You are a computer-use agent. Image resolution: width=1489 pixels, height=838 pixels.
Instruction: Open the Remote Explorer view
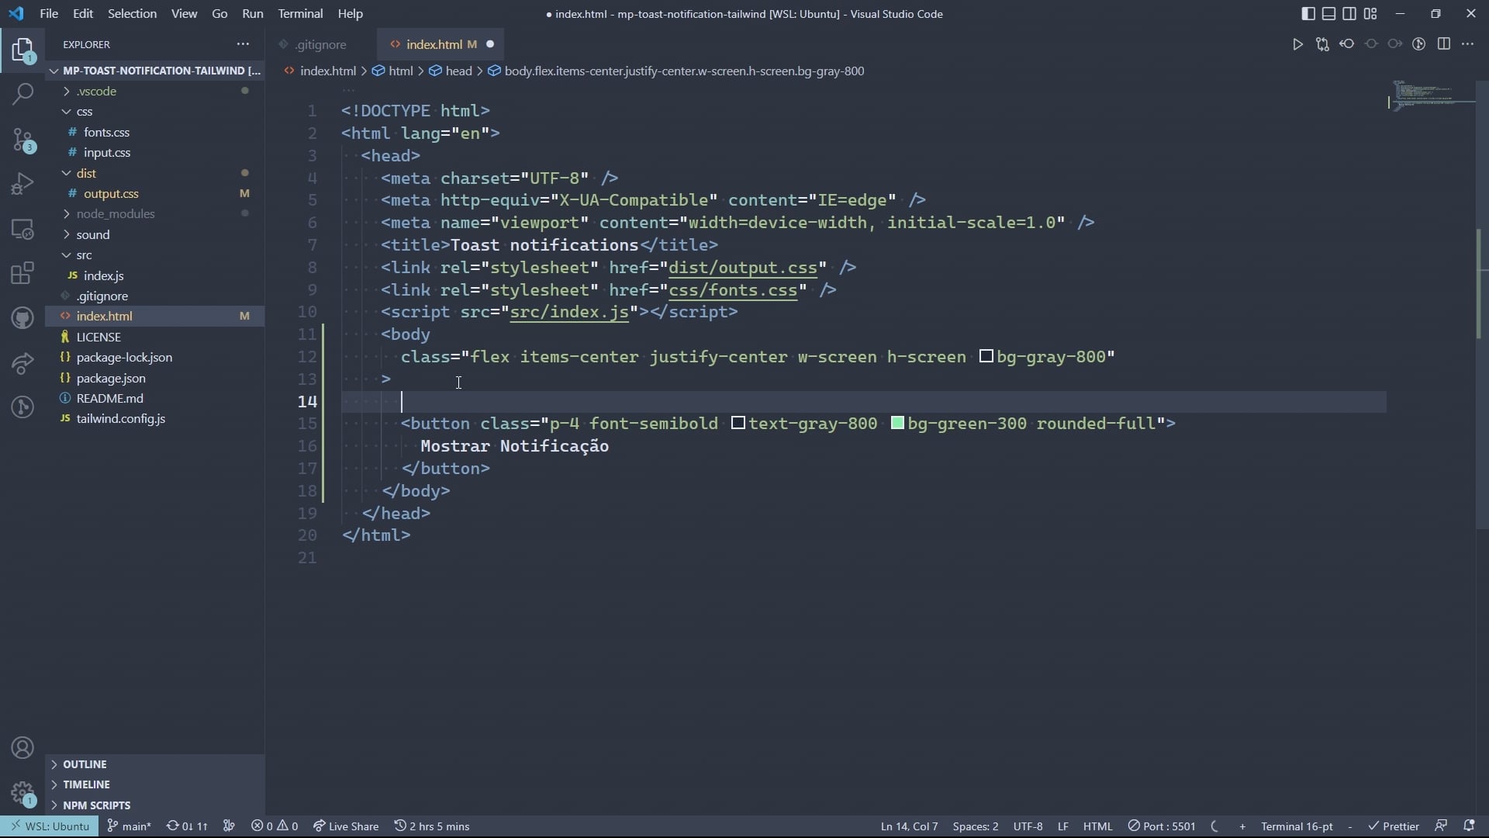pos(22,229)
